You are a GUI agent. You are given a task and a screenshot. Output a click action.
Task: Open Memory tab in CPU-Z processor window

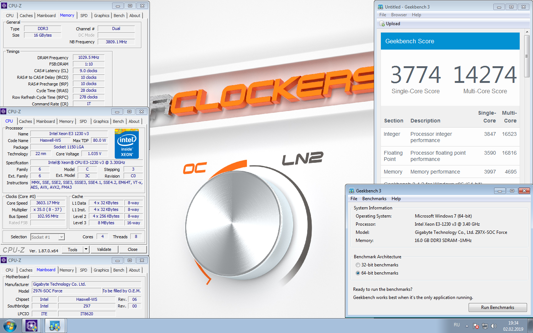click(66, 121)
